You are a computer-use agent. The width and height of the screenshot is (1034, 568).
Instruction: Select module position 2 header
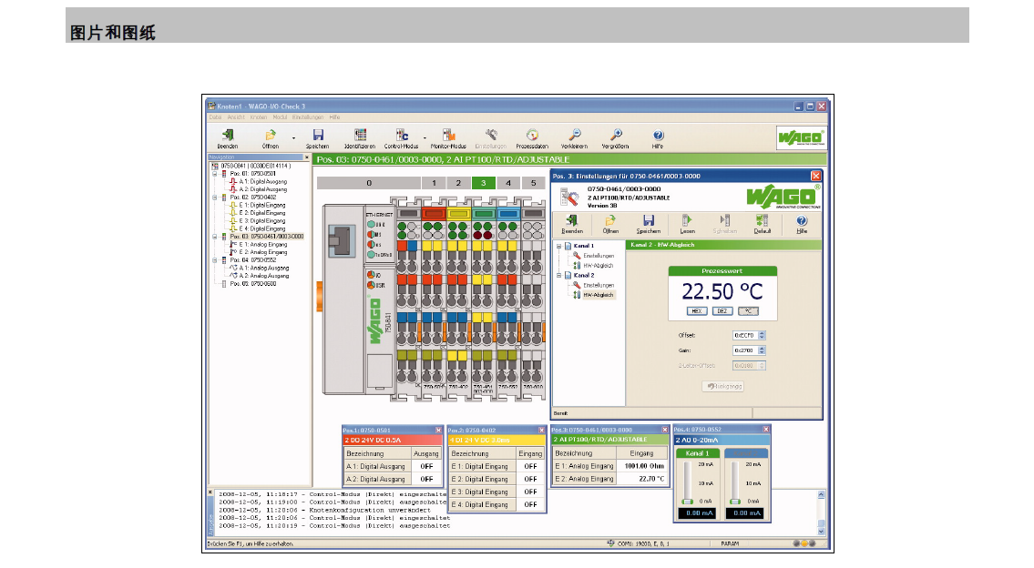click(458, 183)
